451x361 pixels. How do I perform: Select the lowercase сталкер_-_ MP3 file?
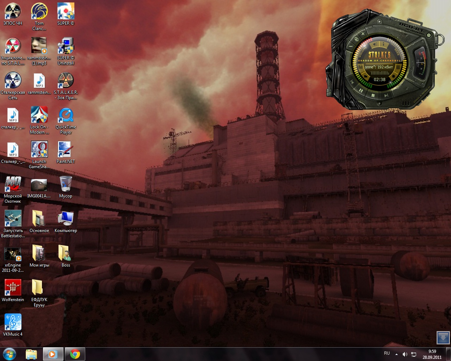[13, 118]
